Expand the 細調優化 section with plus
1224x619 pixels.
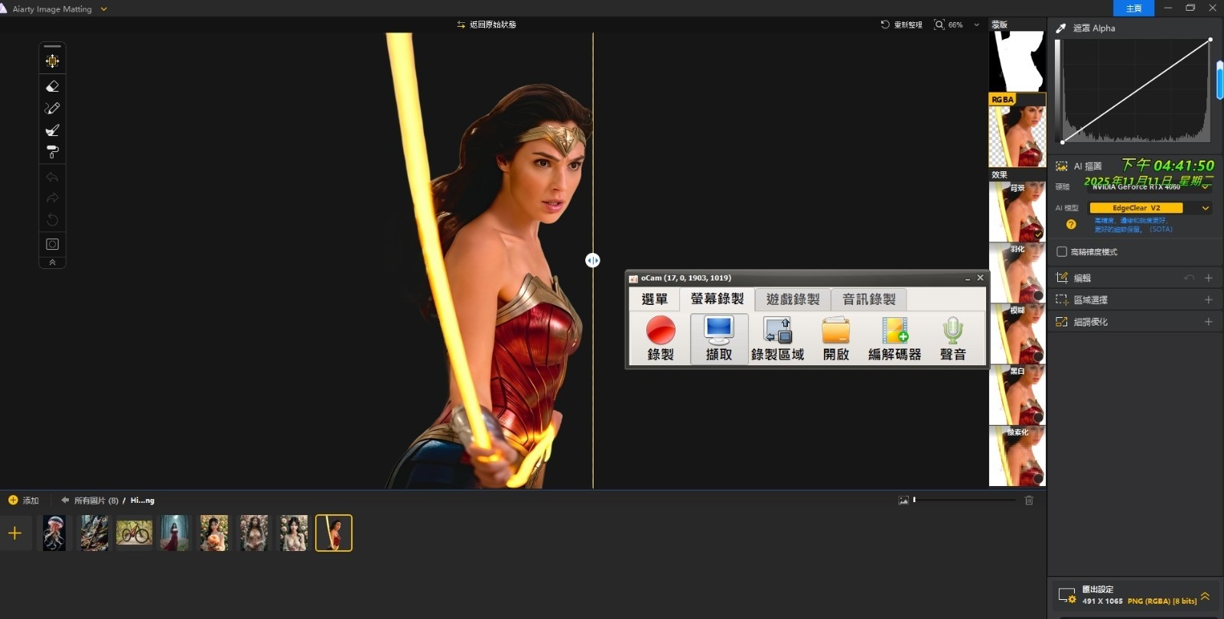[1209, 322]
